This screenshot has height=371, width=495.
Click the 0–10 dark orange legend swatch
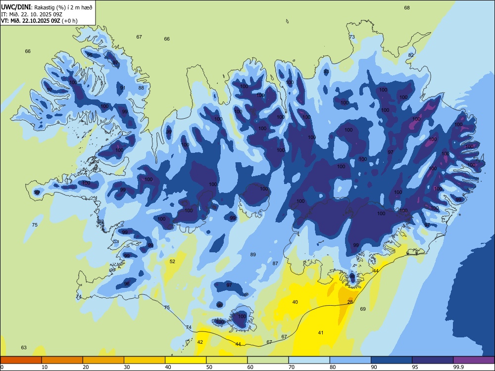click(21, 360)
